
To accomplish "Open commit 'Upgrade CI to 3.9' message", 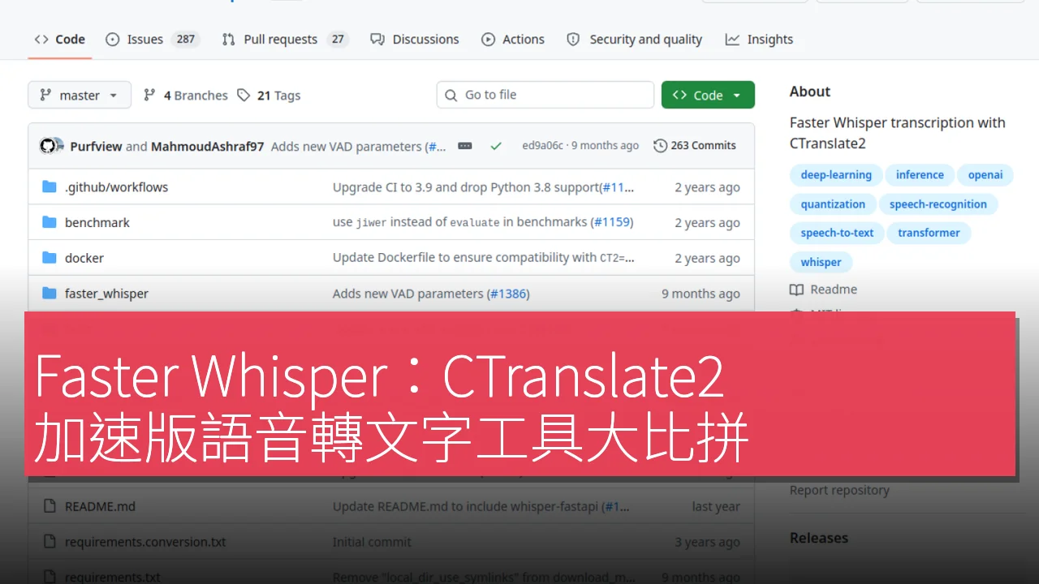I will click(466, 187).
